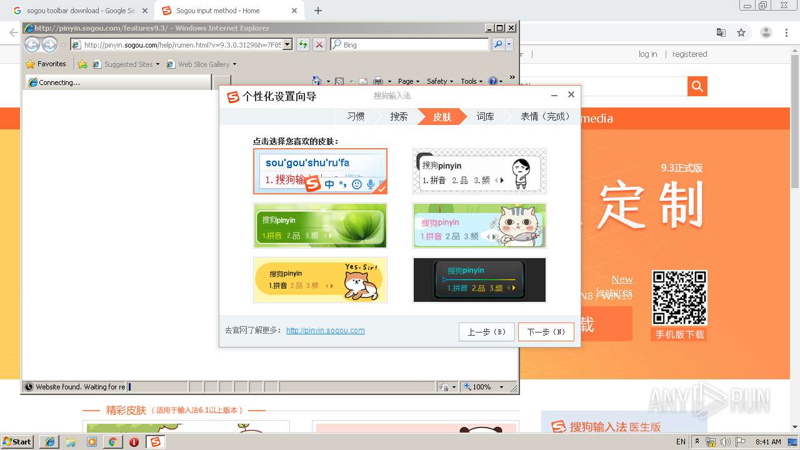Bookmark page with Chrome star icon
Viewport: 800px width, 450px height.
click(741, 32)
